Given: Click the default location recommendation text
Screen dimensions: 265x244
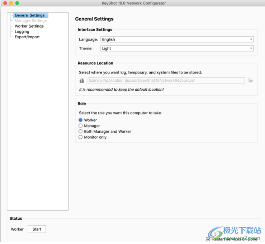Looking at the screenshot, I should click(121, 90).
